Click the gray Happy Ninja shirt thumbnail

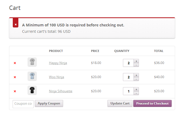[32, 62]
